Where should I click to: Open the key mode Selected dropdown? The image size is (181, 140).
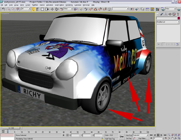click(141, 135)
